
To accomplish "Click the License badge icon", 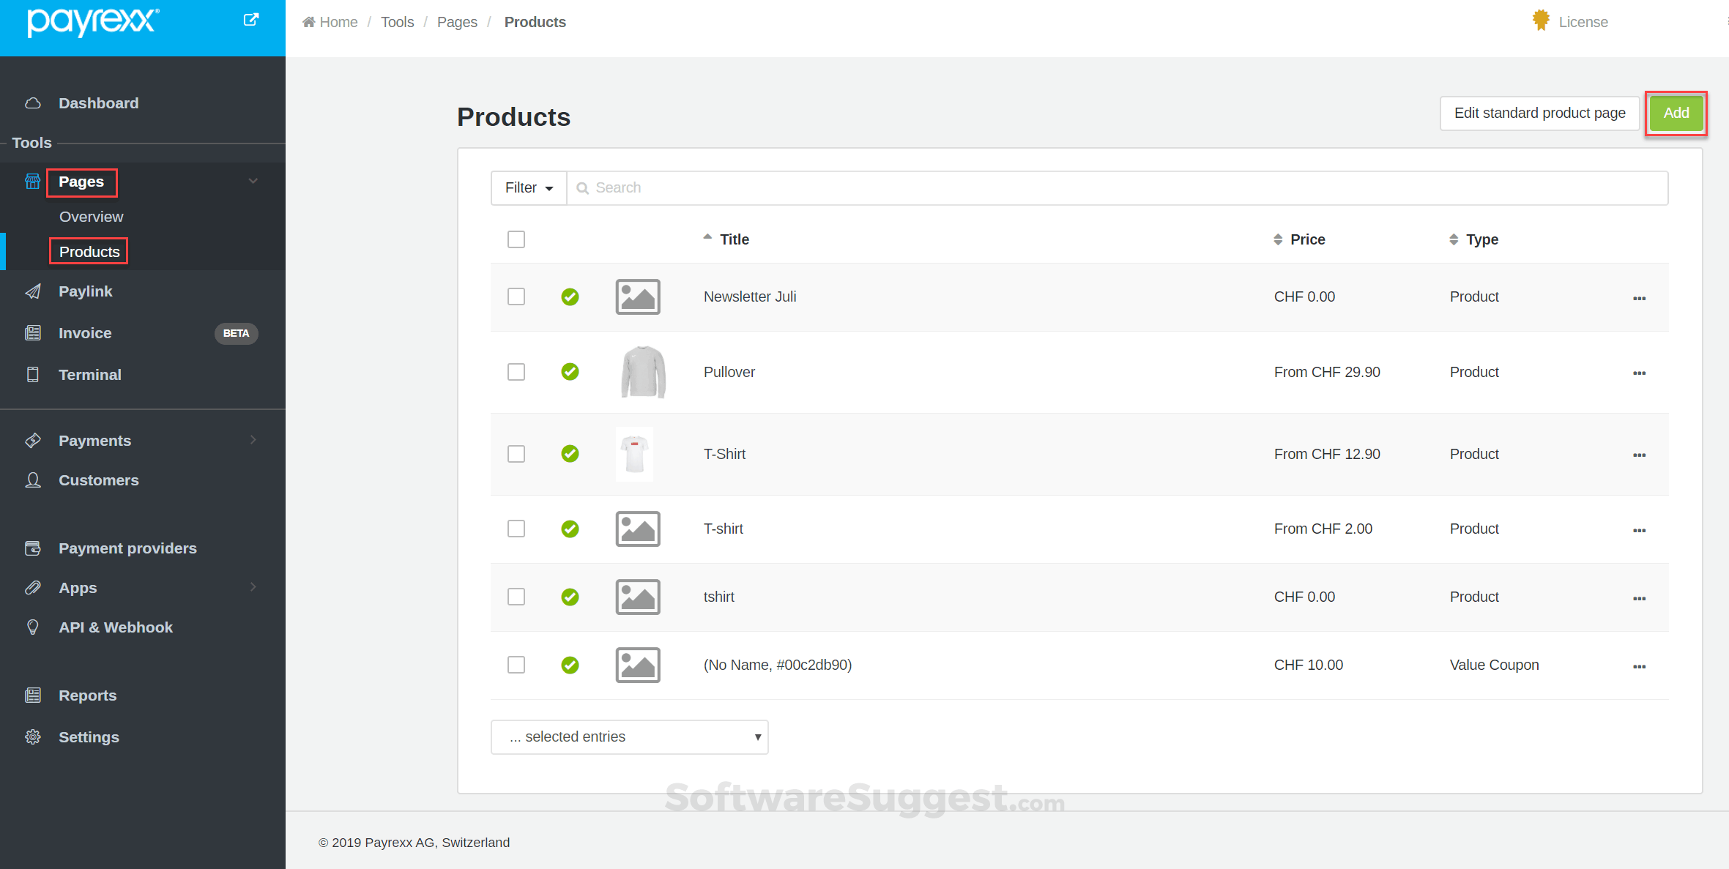I will pos(1541,20).
